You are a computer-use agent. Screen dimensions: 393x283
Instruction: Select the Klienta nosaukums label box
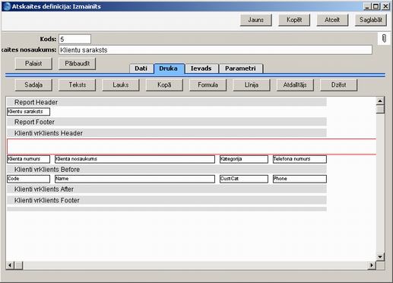pyautogui.click(x=135, y=159)
